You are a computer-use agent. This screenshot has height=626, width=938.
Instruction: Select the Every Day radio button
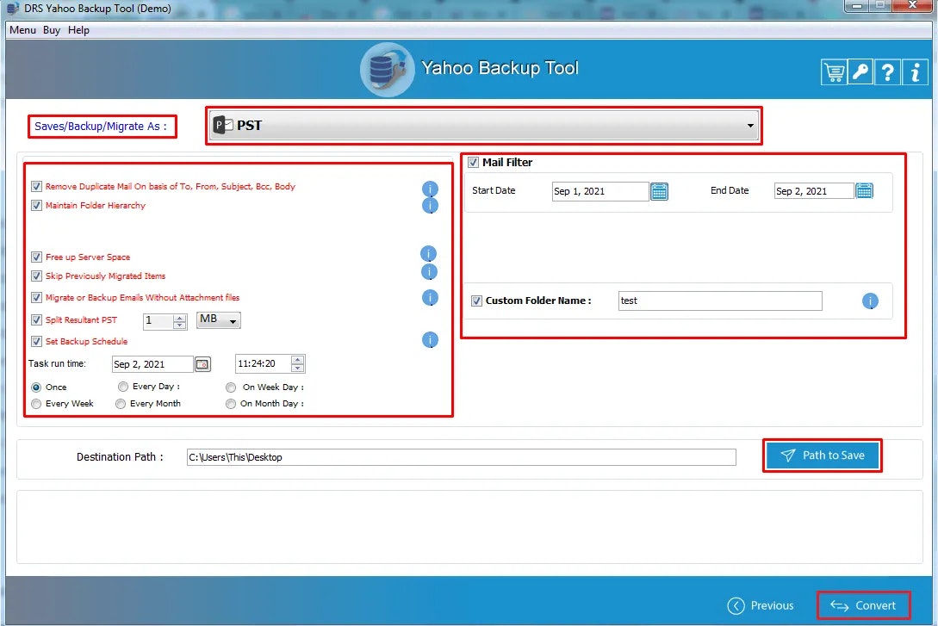[x=123, y=387]
